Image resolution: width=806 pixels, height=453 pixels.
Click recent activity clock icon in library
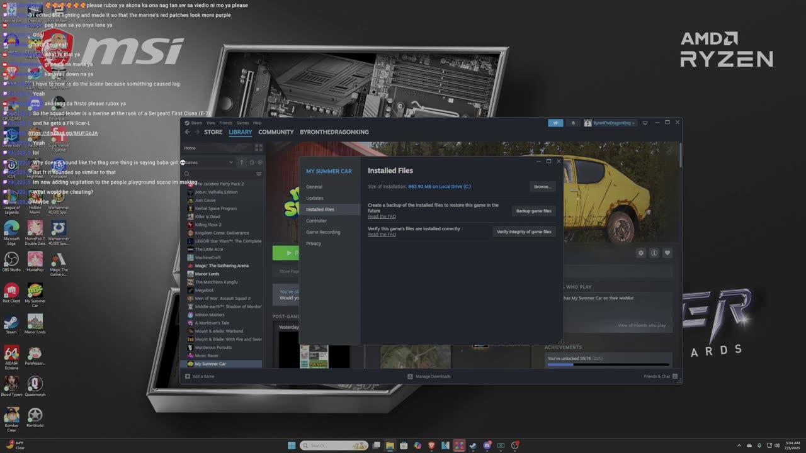coord(251,162)
